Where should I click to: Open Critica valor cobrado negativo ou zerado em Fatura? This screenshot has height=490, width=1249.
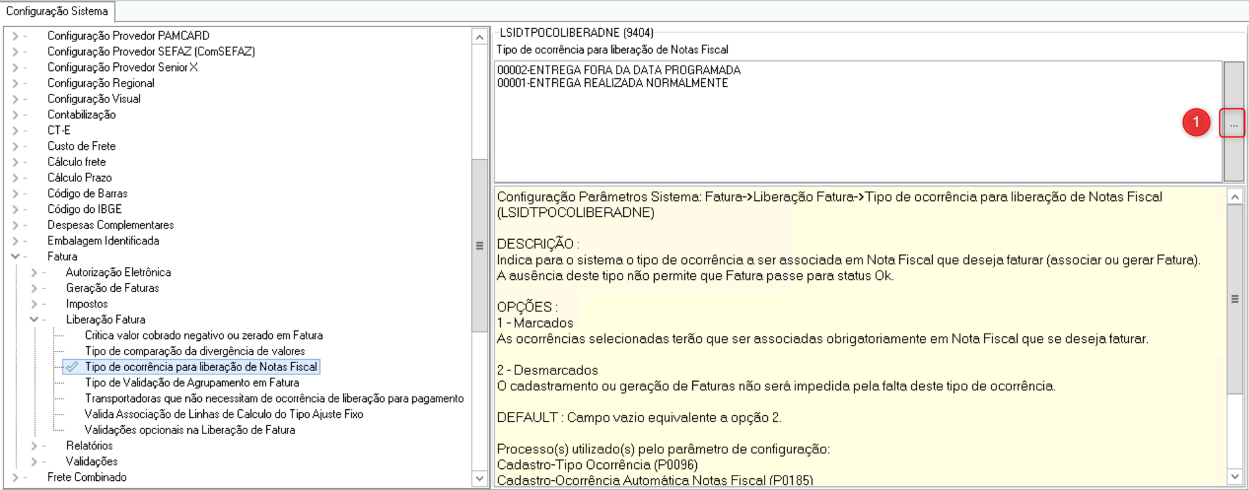coord(204,335)
